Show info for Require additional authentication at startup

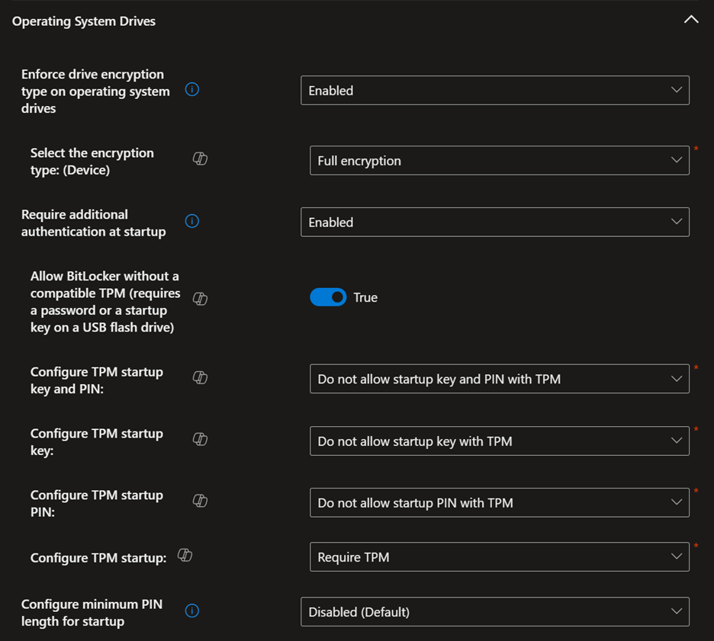click(192, 221)
